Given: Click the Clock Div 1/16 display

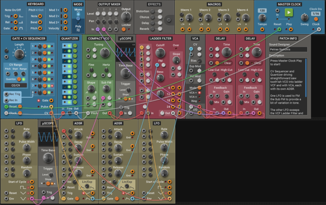Looking at the screenshot, I should point(316,14).
